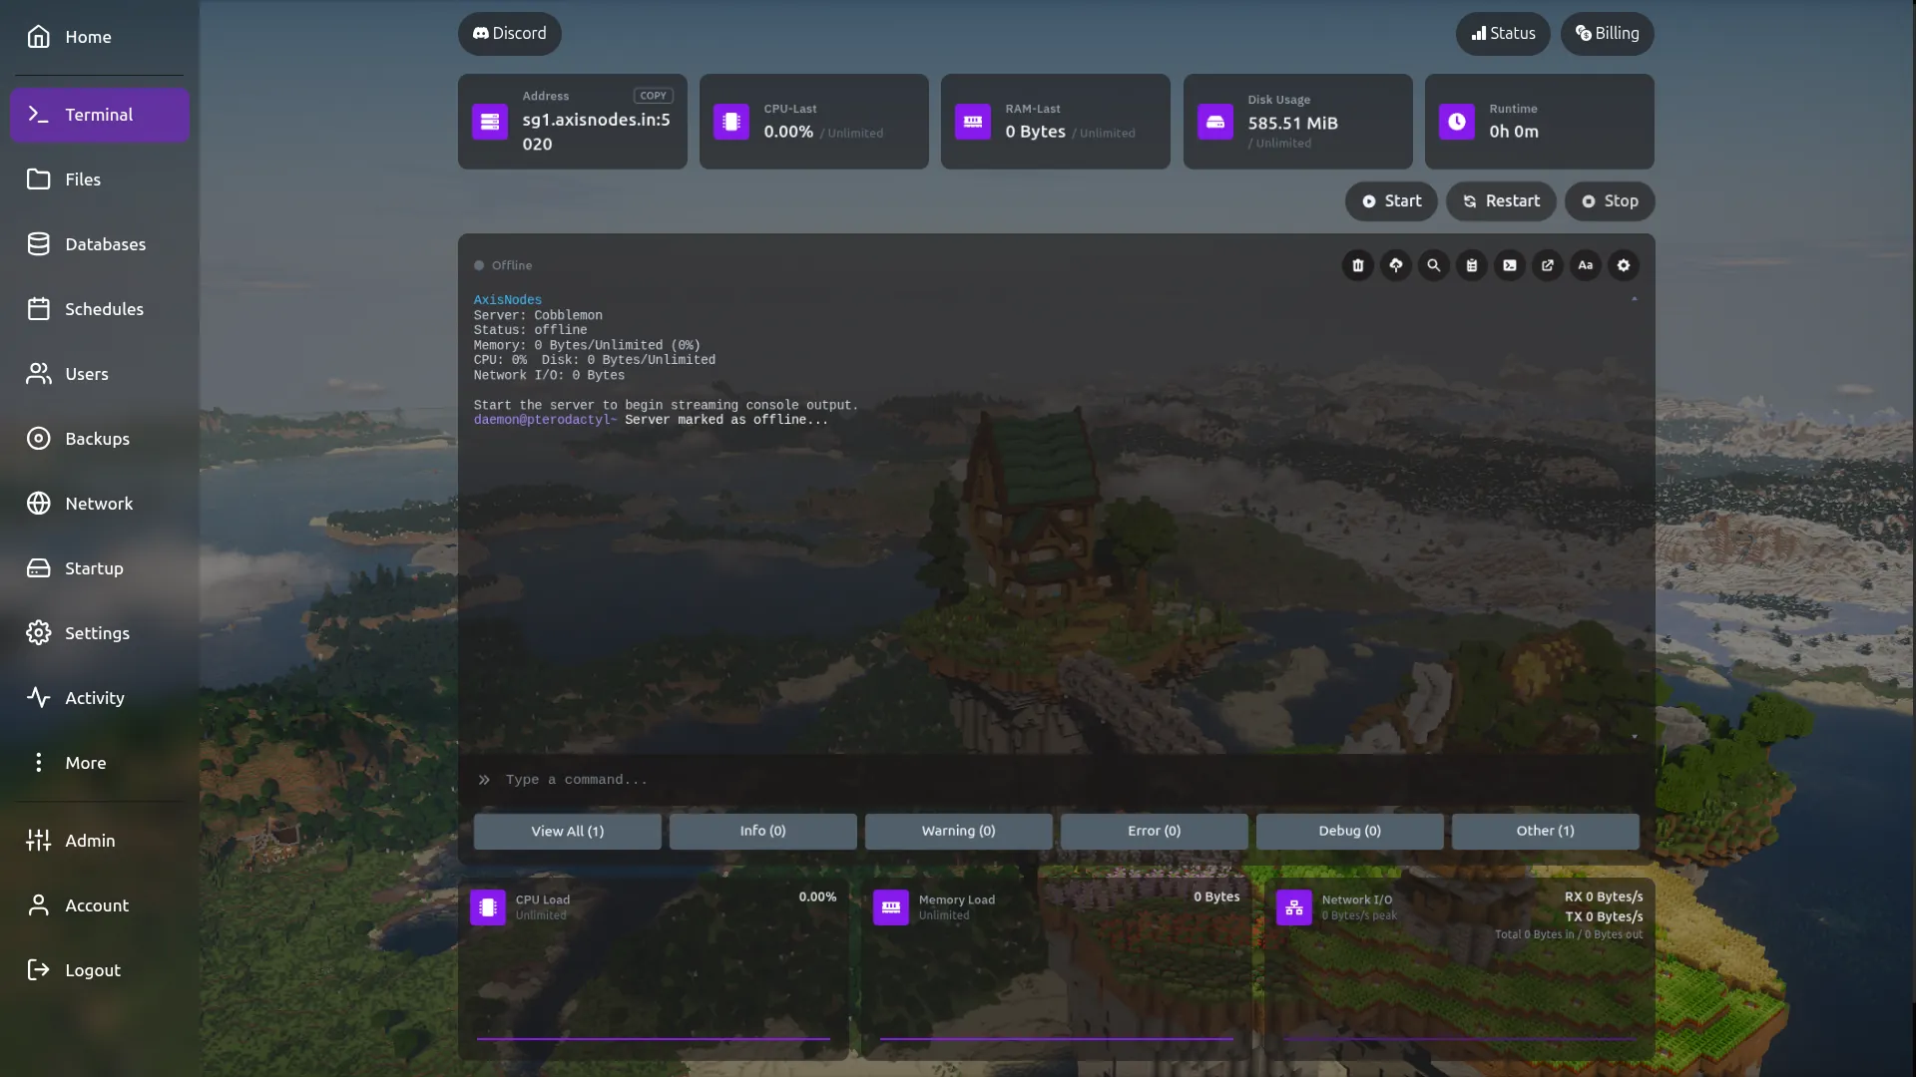Restart the server
1916x1077 pixels.
tap(1501, 201)
